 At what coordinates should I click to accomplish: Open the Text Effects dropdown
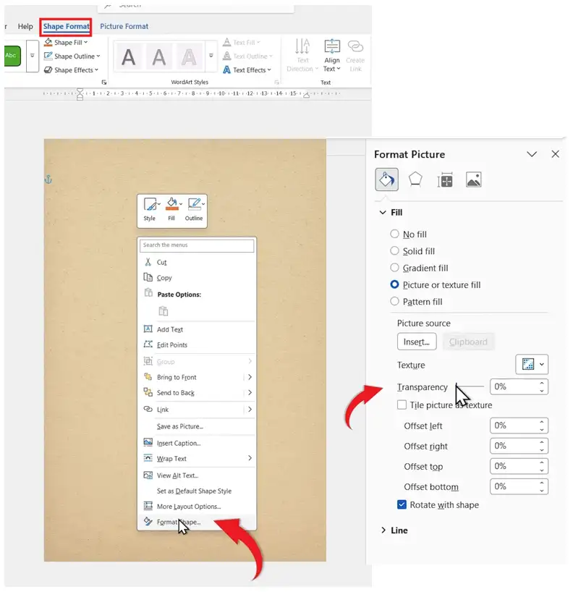click(x=247, y=70)
